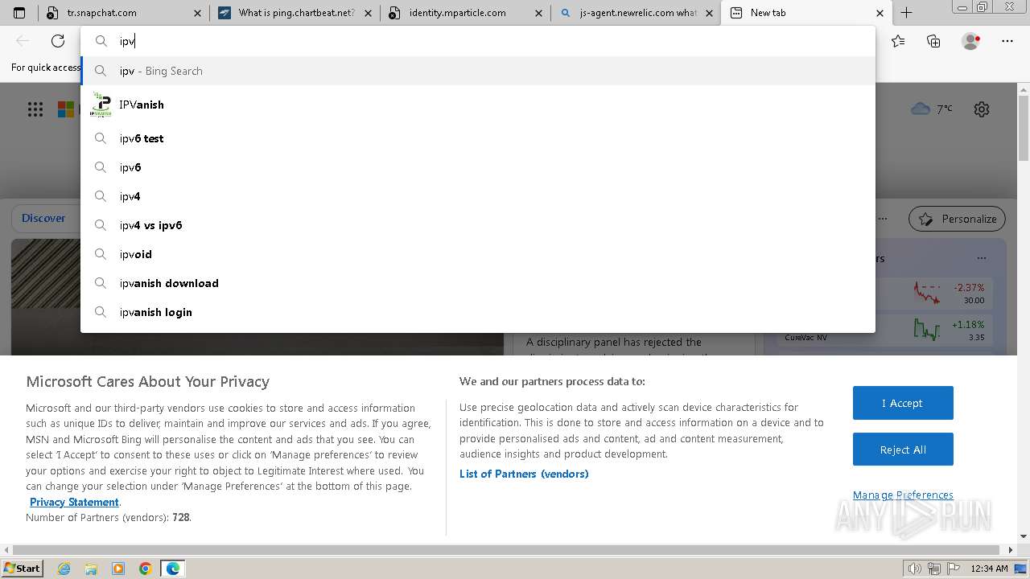Click the scroll-down arrow of vertical scrollbar
Image resolution: width=1030 pixels, height=579 pixels.
[1024, 536]
